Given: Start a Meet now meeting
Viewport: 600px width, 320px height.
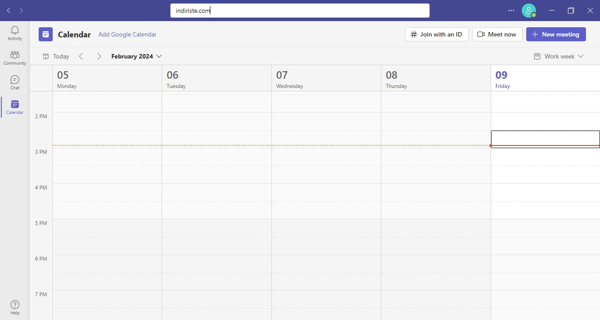Looking at the screenshot, I should coord(497,34).
